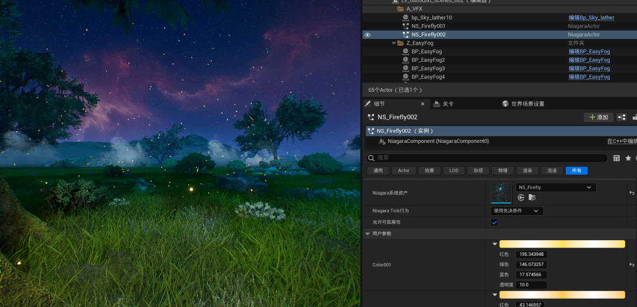The height and width of the screenshot is (307, 637).
Task: Open the 编辑Bp_Sky_lather blueprint link
Action: (x=591, y=18)
